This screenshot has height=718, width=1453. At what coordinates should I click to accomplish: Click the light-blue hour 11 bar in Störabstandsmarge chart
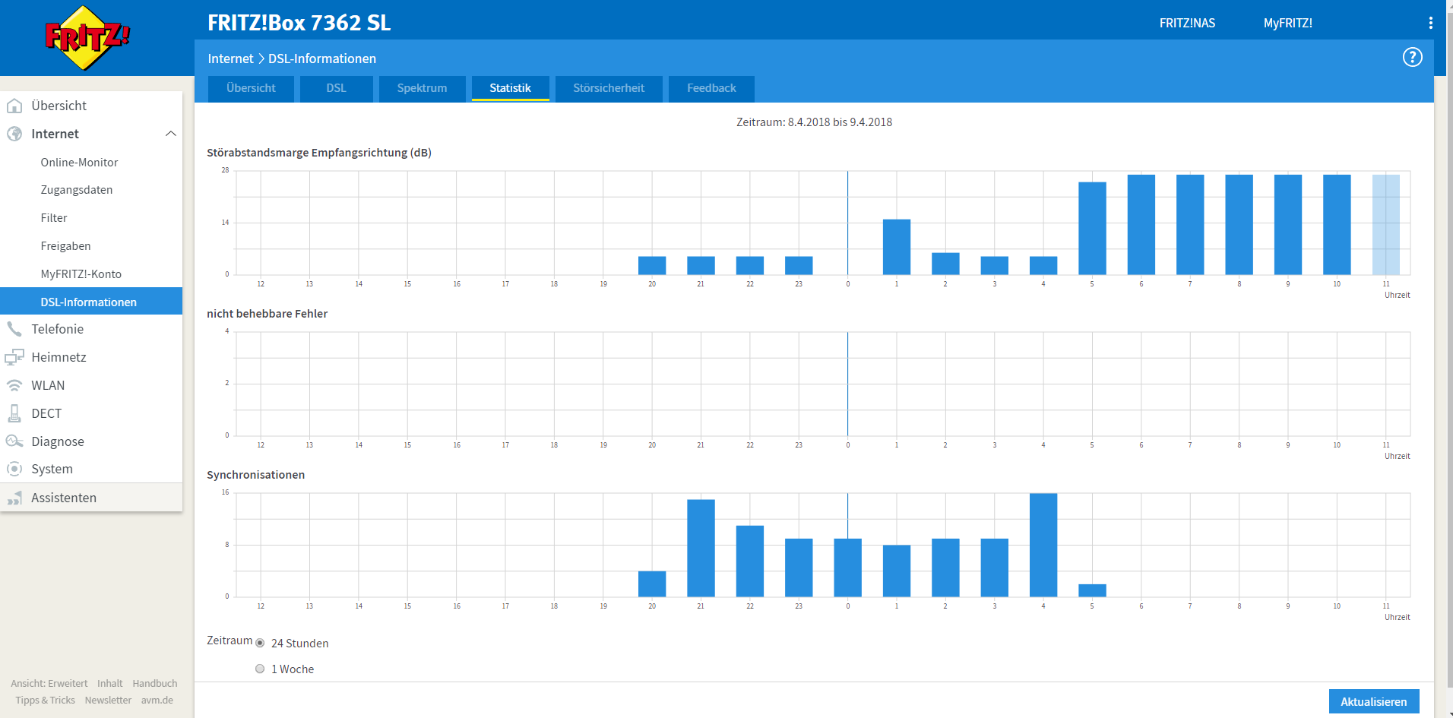1385,225
